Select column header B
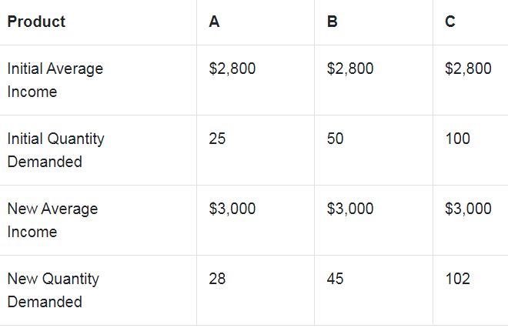Image resolution: width=508 pixels, height=328 pixels. point(332,22)
